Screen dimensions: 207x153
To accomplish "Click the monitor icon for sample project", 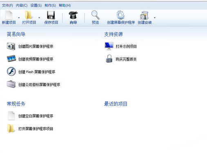I will 109,46.
